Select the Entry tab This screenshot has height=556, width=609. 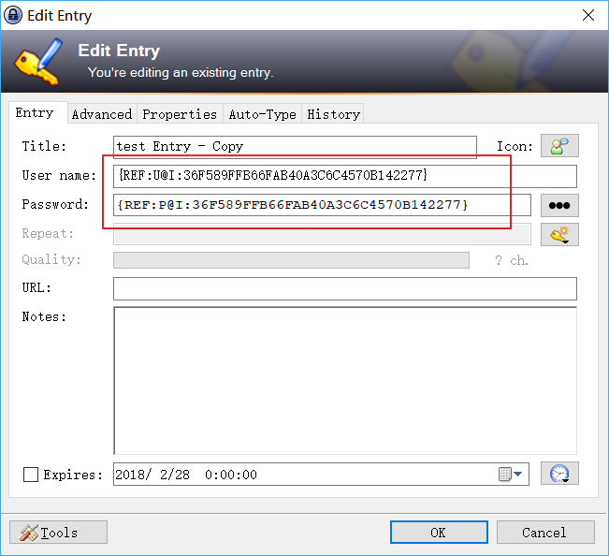click(35, 113)
